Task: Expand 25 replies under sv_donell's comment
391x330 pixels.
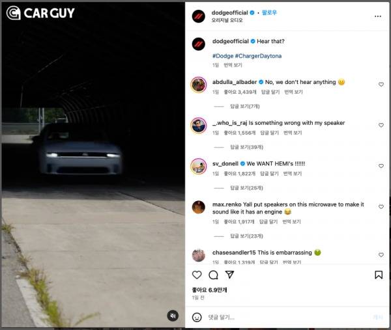Action: (246, 188)
